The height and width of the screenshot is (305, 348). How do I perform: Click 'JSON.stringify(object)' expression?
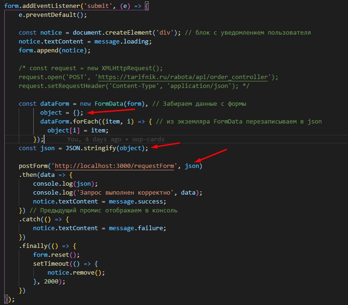[105, 148]
